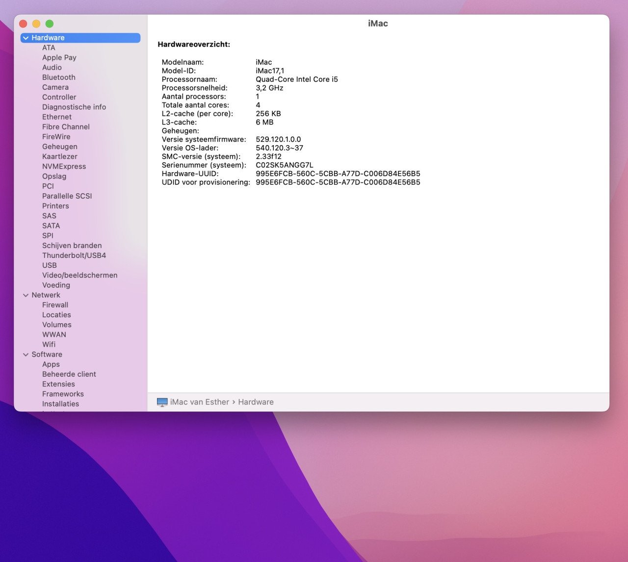Open the Thunderbolt/USB4 sidebar entry
Image resolution: width=628 pixels, height=562 pixels.
[x=74, y=255]
